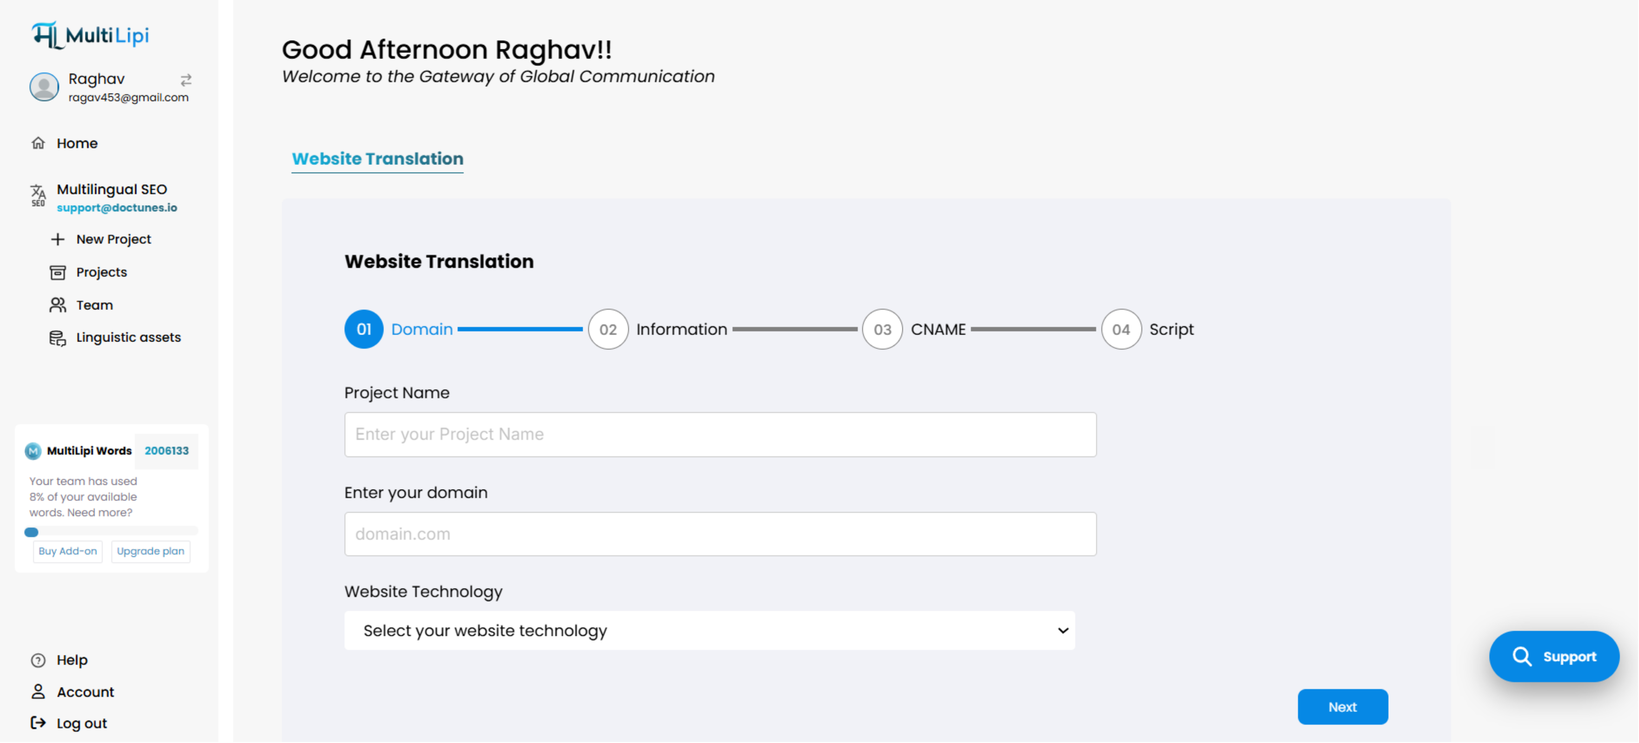Click the Support chat button

(x=1554, y=657)
